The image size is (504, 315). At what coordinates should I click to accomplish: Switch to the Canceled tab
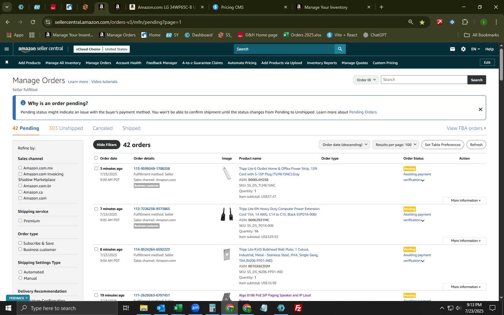click(103, 128)
